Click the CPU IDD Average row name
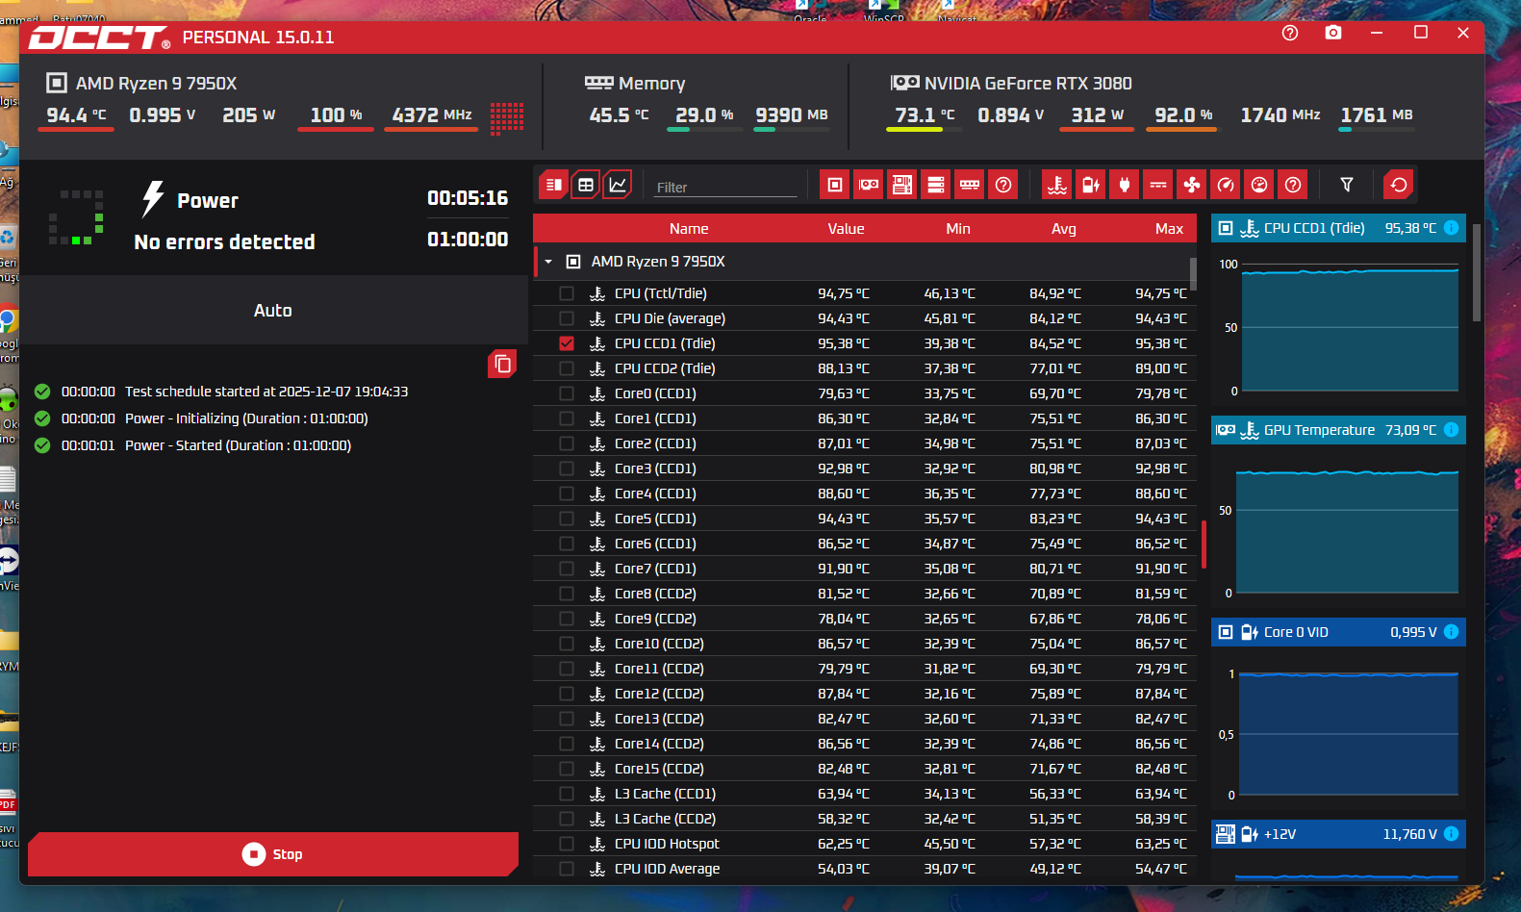Image resolution: width=1521 pixels, height=912 pixels. (x=667, y=869)
